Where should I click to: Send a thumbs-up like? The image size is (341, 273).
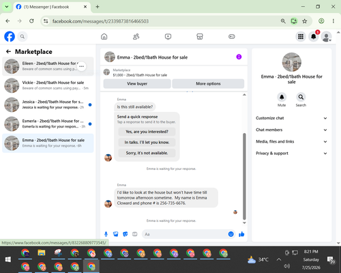(x=241, y=234)
